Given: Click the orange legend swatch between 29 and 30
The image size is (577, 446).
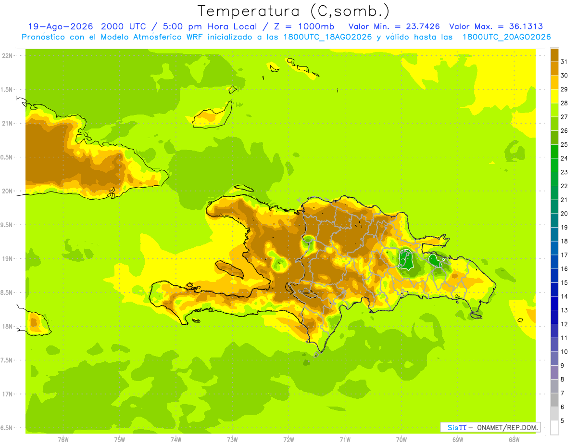Looking at the screenshot, I should tap(554, 82).
